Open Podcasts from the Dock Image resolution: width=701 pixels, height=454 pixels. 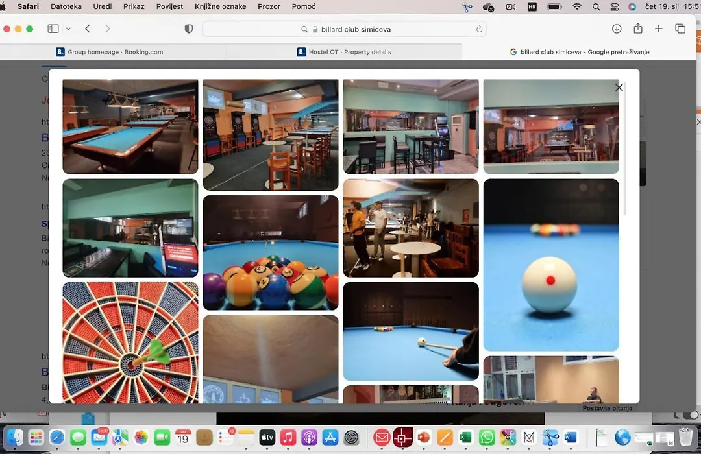coord(309,437)
